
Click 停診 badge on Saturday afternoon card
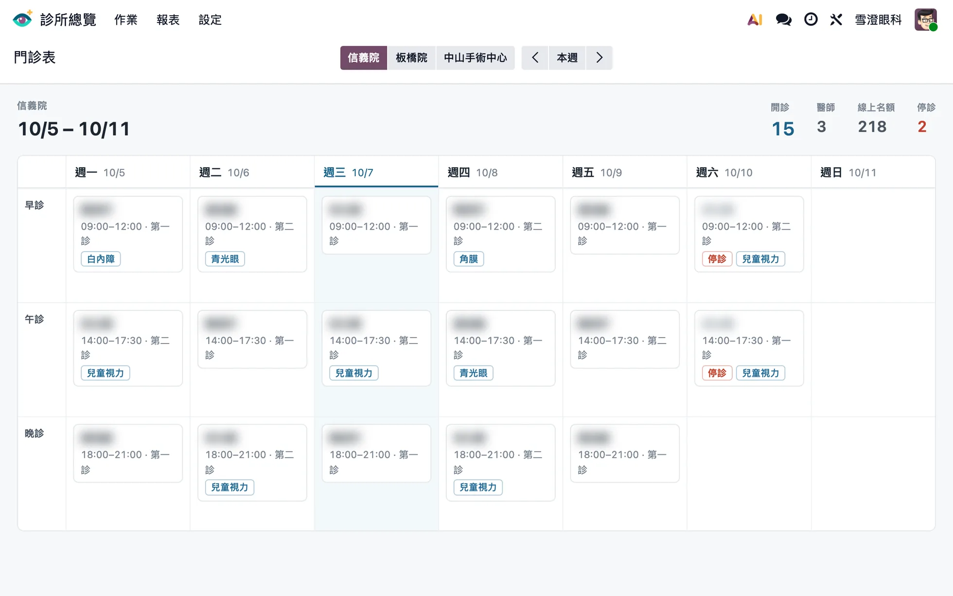717,373
